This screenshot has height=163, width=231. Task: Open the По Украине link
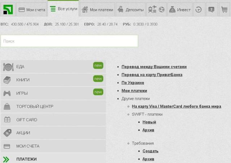133,83
